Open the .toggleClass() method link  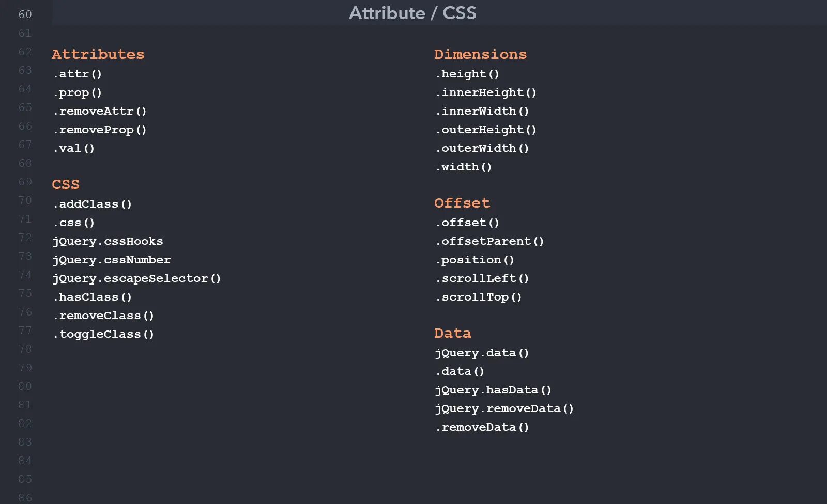[103, 334]
